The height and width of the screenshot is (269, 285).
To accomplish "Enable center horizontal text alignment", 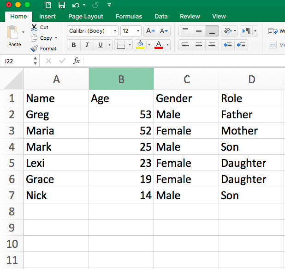I will 199,45.
